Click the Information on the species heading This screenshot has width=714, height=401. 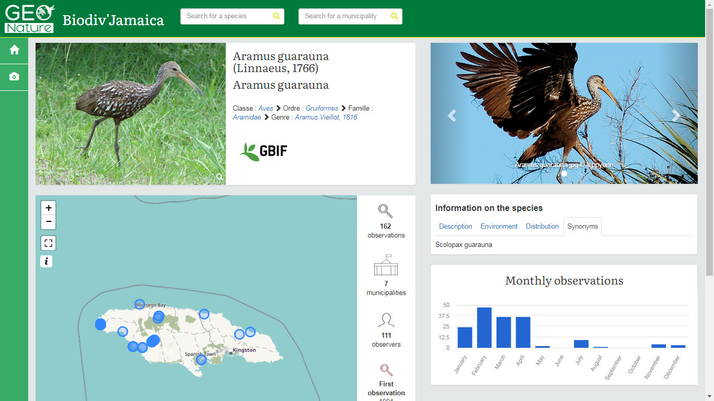(489, 208)
